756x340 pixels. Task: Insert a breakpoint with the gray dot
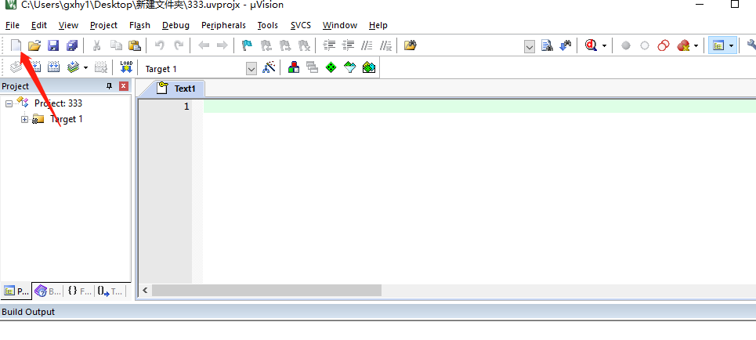tap(626, 45)
